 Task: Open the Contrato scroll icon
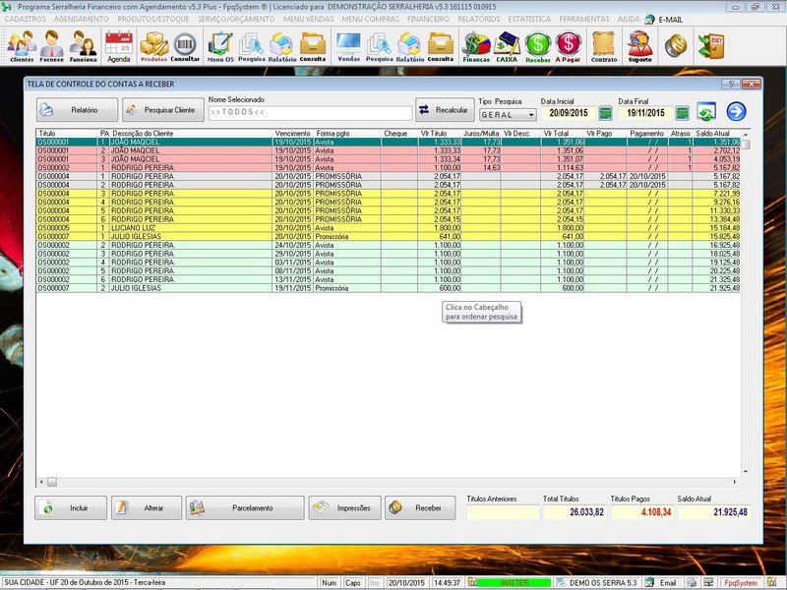[x=604, y=46]
